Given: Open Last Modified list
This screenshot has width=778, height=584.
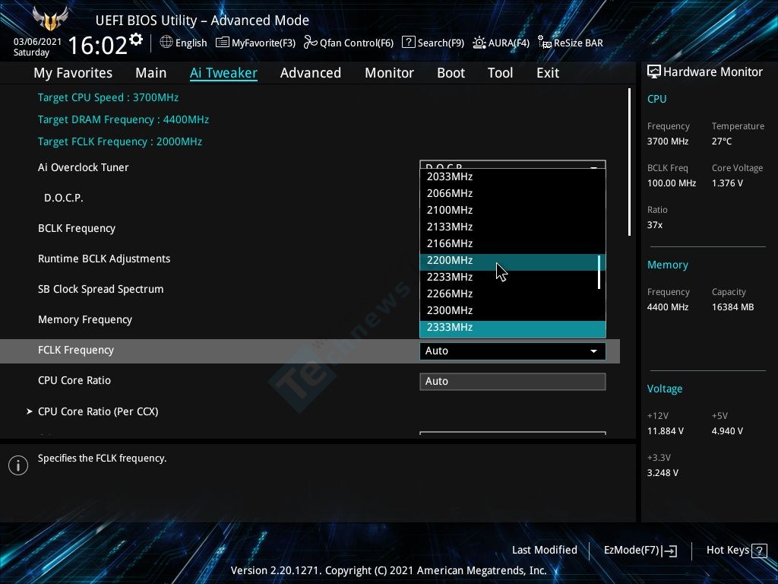Looking at the screenshot, I should [x=544, y=551].
